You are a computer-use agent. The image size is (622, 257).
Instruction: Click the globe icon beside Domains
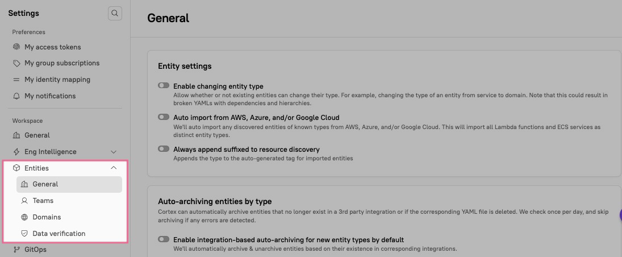pyautogui.click(x=24, y=217)
